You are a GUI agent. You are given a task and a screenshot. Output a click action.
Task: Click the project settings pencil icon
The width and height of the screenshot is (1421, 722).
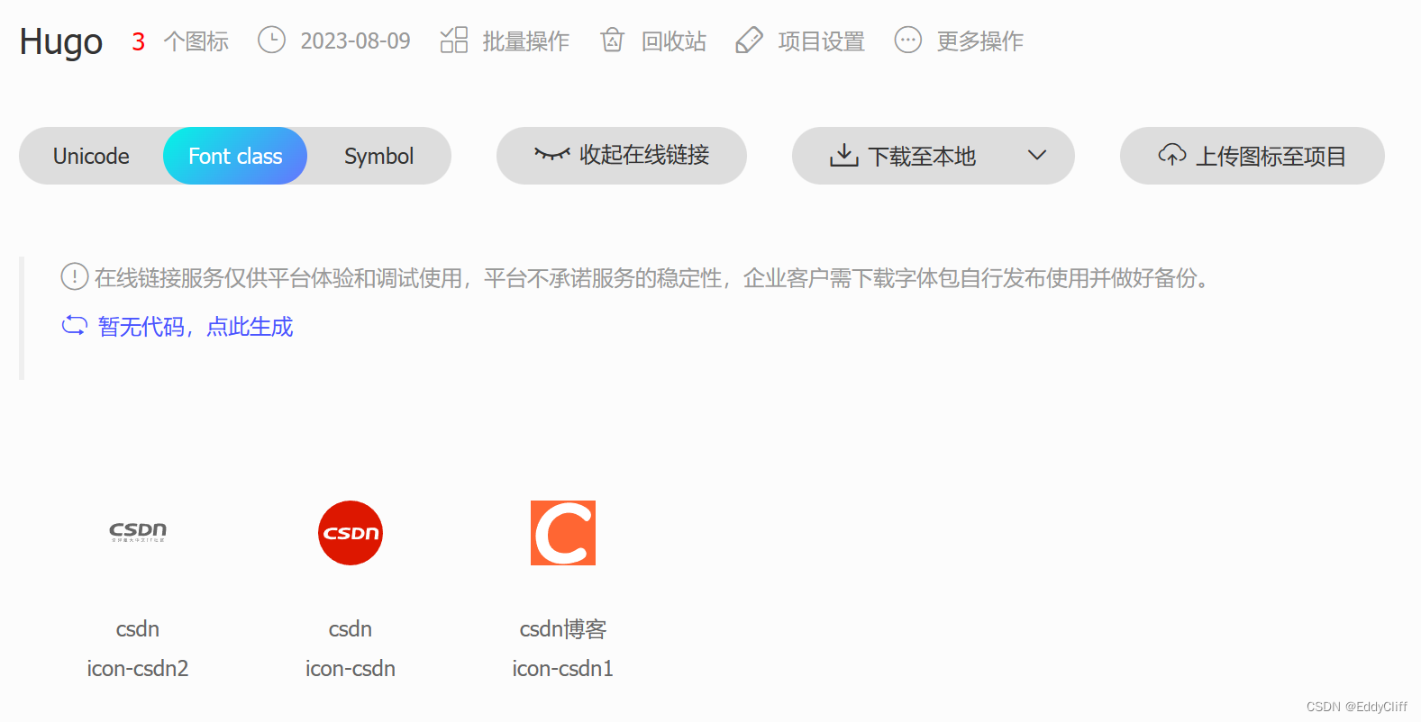pyautogui.click(x=750, y=40)
